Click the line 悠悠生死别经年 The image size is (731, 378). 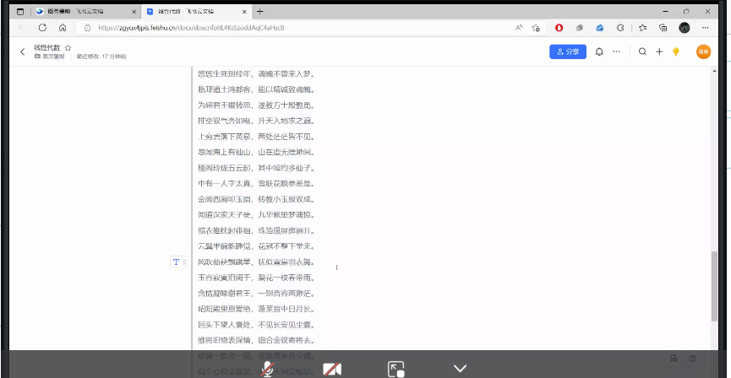224,73
